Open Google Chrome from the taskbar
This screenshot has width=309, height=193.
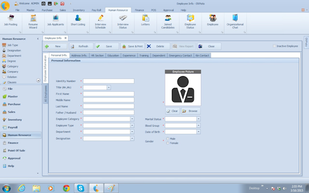coord(66,188)
